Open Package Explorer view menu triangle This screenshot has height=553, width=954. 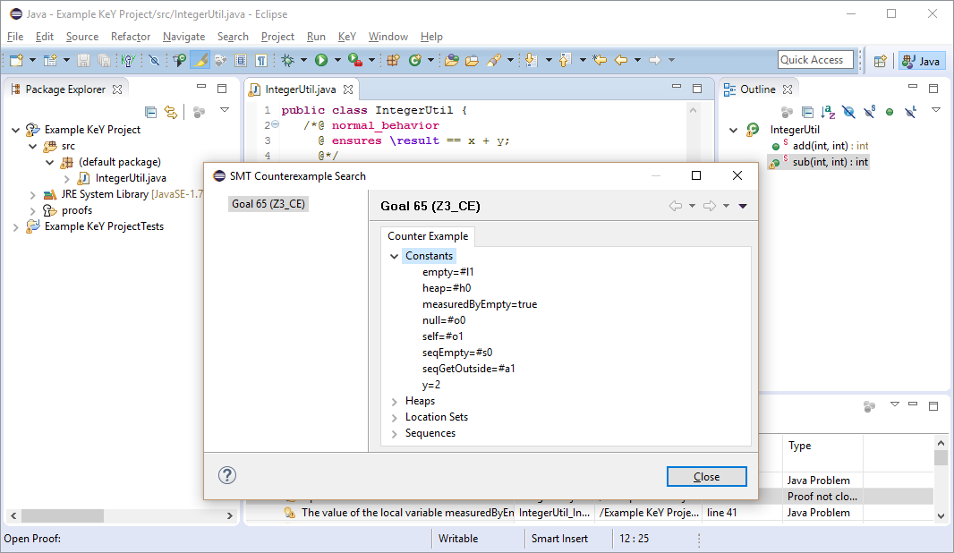click(225, 110)
